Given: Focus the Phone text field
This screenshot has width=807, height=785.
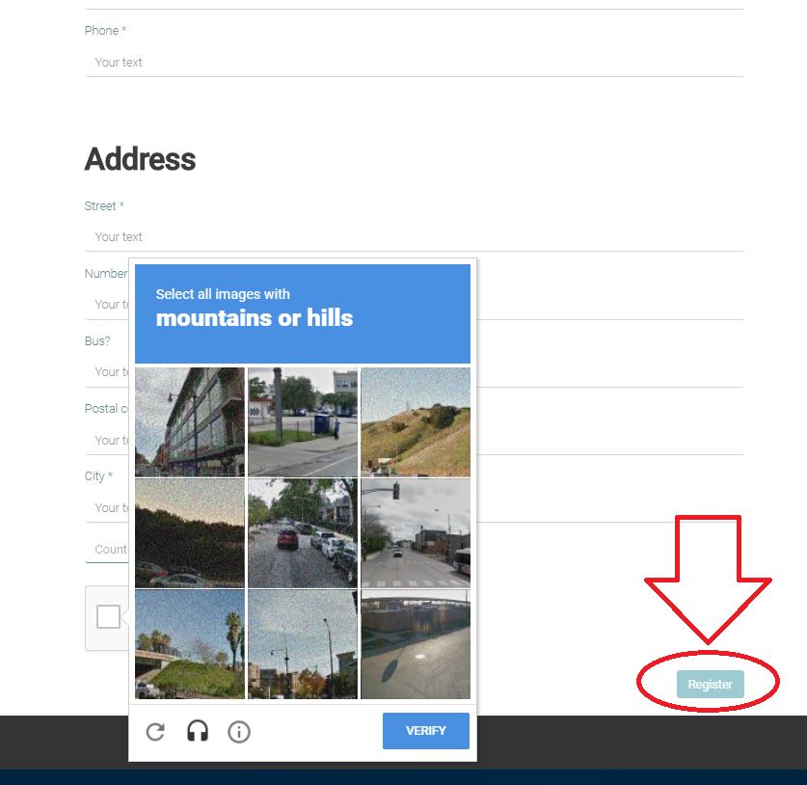Looking at the screenshot, I should pos(415,63).
